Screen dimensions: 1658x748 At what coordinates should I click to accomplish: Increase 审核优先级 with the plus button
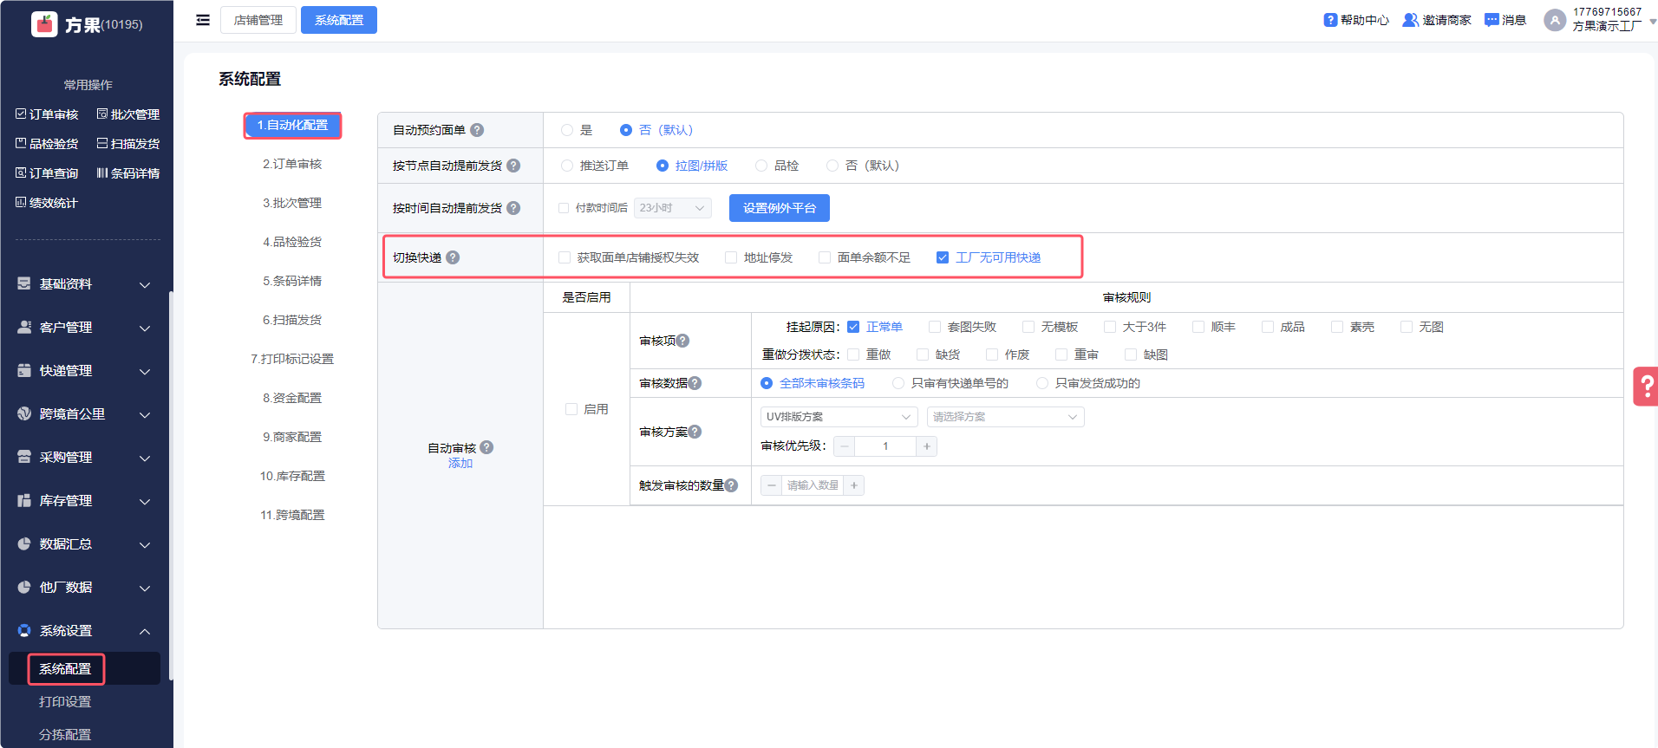[x=927, y=446]
